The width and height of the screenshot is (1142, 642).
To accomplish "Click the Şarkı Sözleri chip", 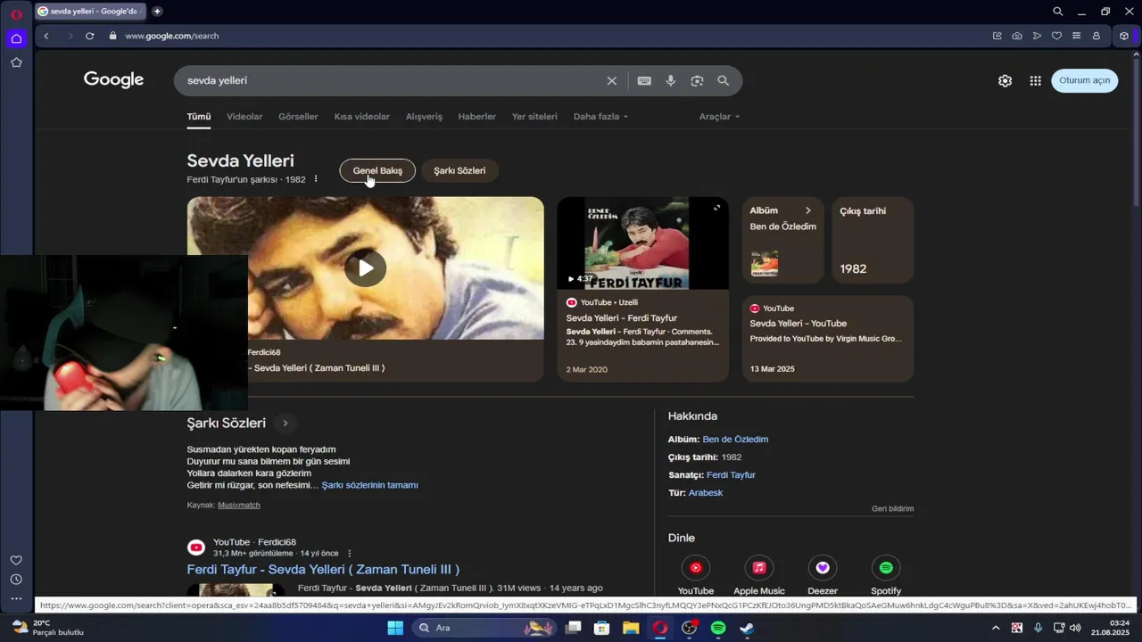I will click(x=459, y=170).
